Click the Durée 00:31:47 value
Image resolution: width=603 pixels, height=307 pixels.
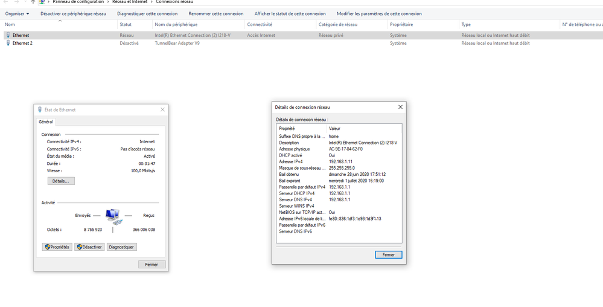[x=147, y=164]
